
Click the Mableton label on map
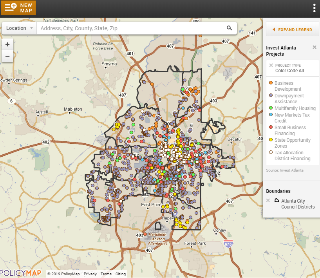pyautogui.click(x=73, y=109)
